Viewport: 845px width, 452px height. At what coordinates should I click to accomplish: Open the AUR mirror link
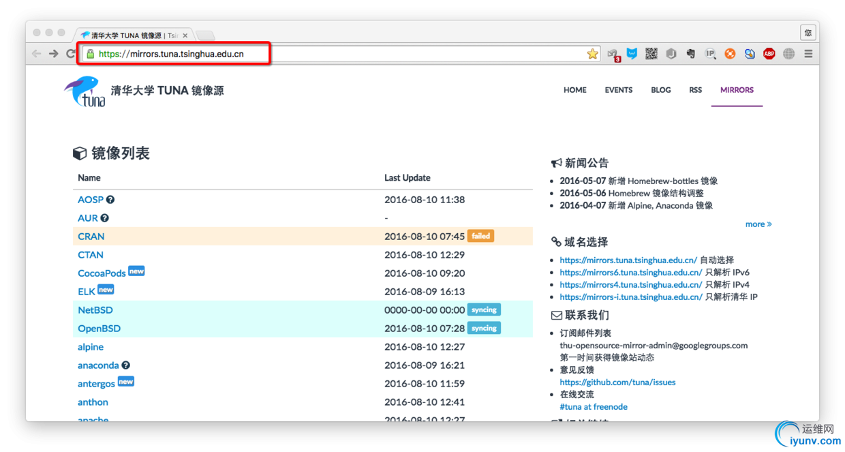(88, 218)
